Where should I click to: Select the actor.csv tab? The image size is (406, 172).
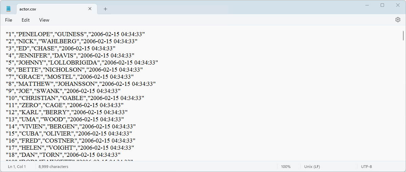coord(51,9)
